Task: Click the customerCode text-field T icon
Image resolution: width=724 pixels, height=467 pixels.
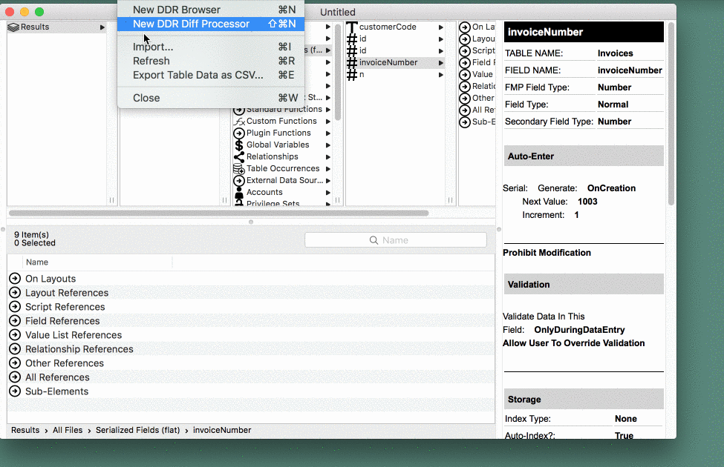Action: point(352,27)
